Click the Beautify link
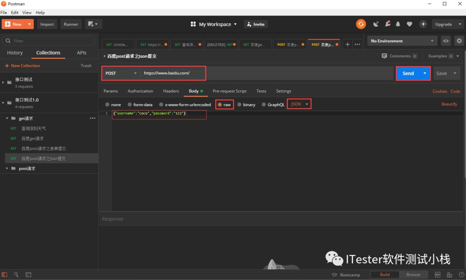466x280 pixels. [x=449, y=104]
